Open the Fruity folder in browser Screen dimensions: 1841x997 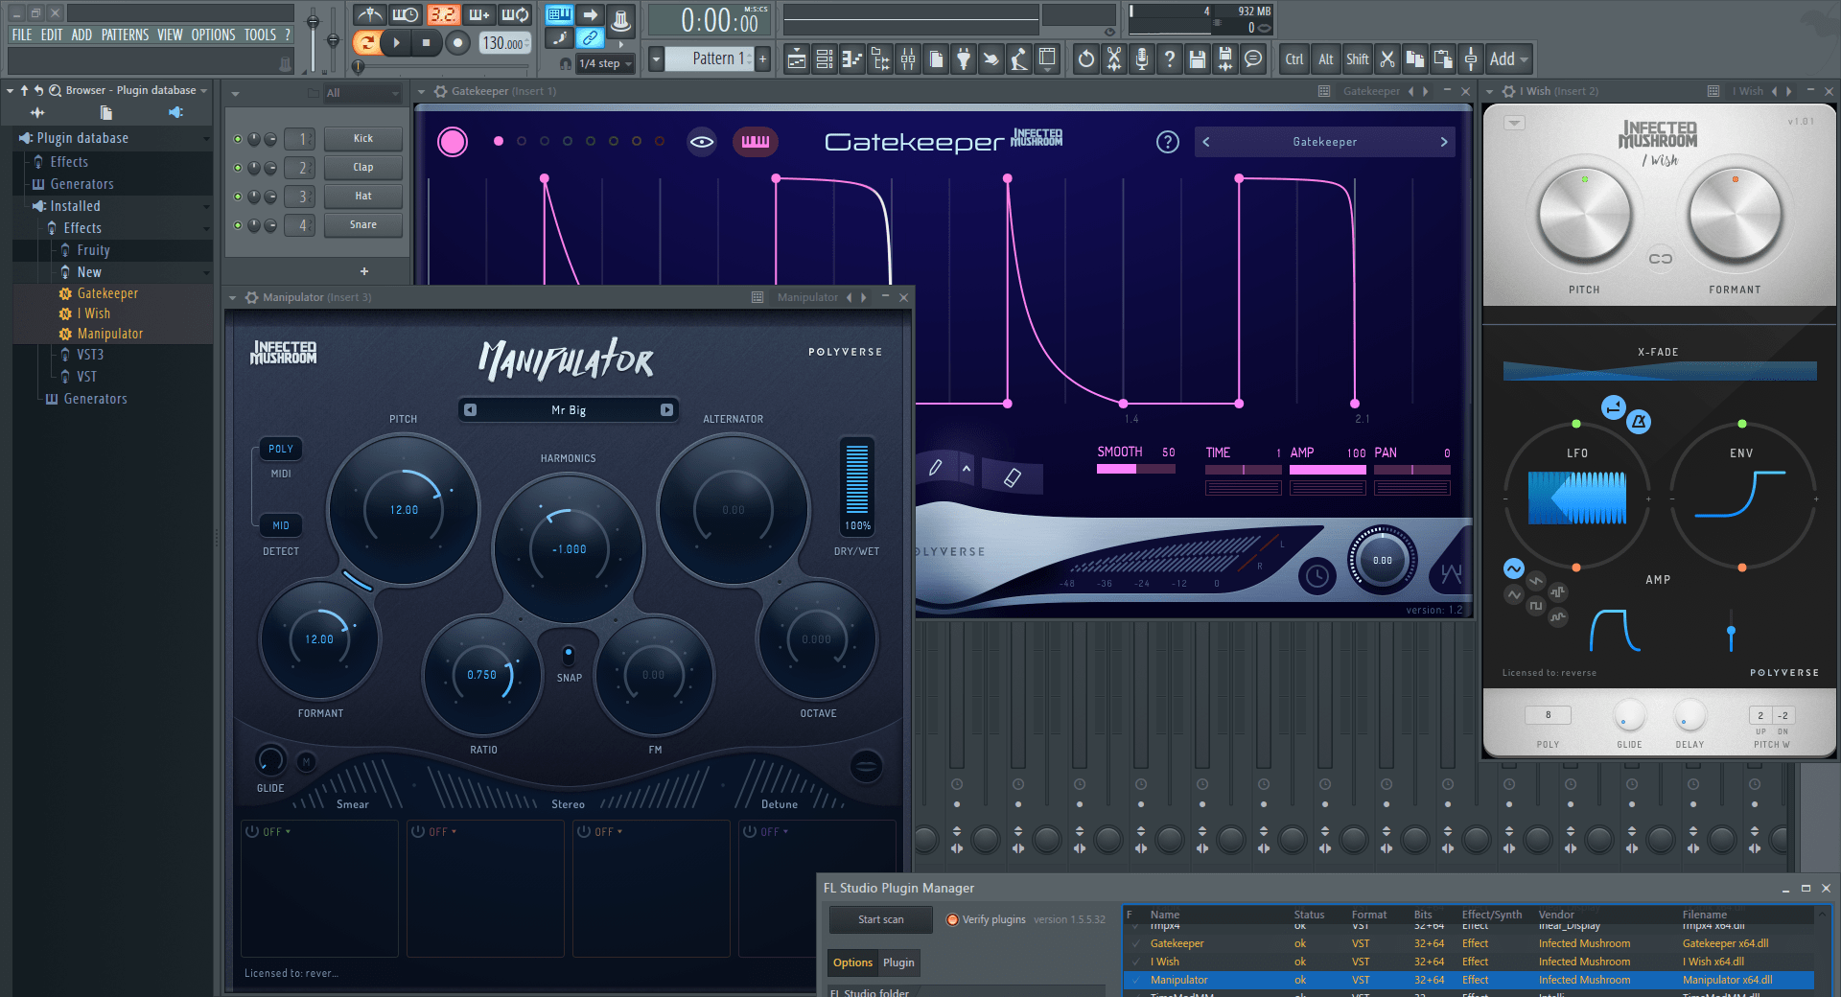pyautogui.click(x=93, y=250)
